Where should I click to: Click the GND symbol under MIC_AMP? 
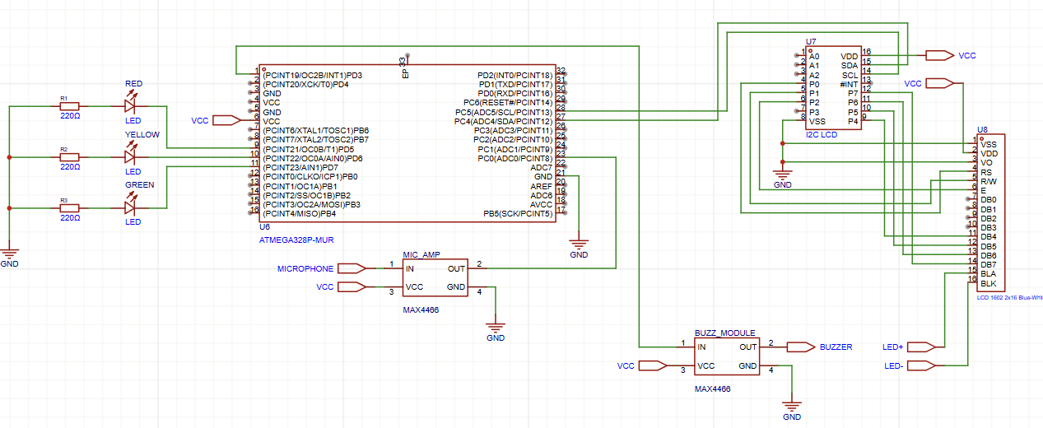pos(496,326)
